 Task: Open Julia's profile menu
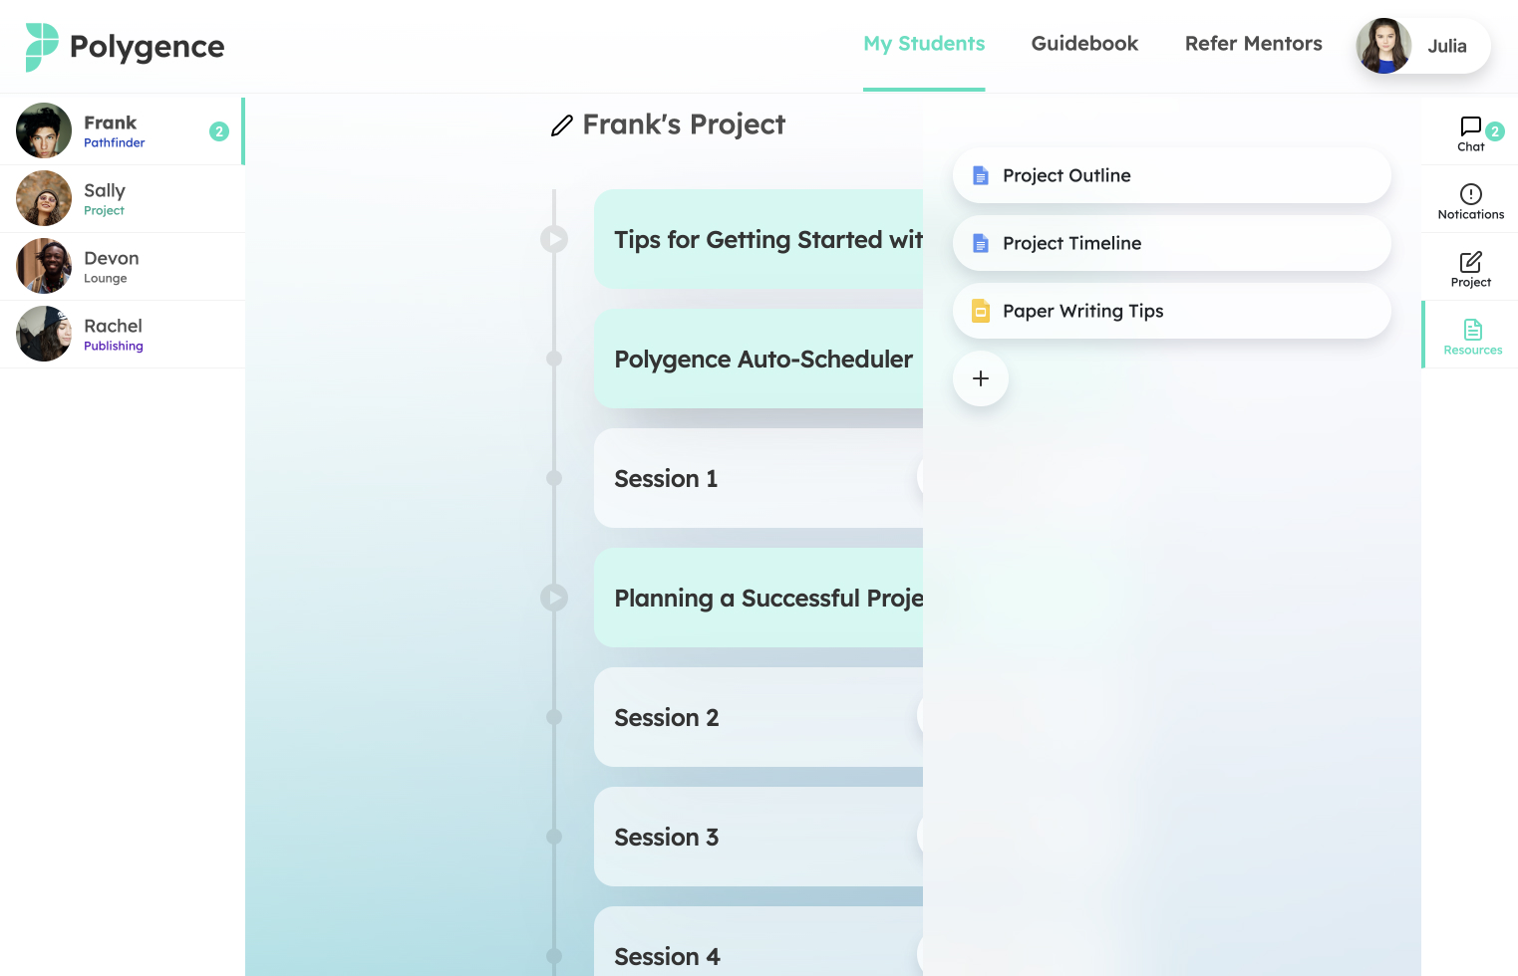point(1423,46)
